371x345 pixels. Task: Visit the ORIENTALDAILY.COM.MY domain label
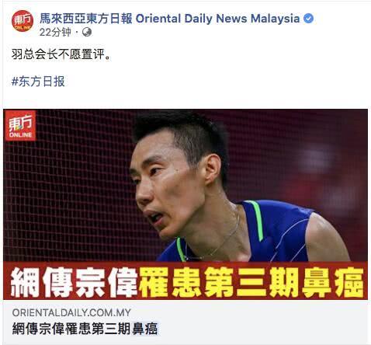(71, 312)
